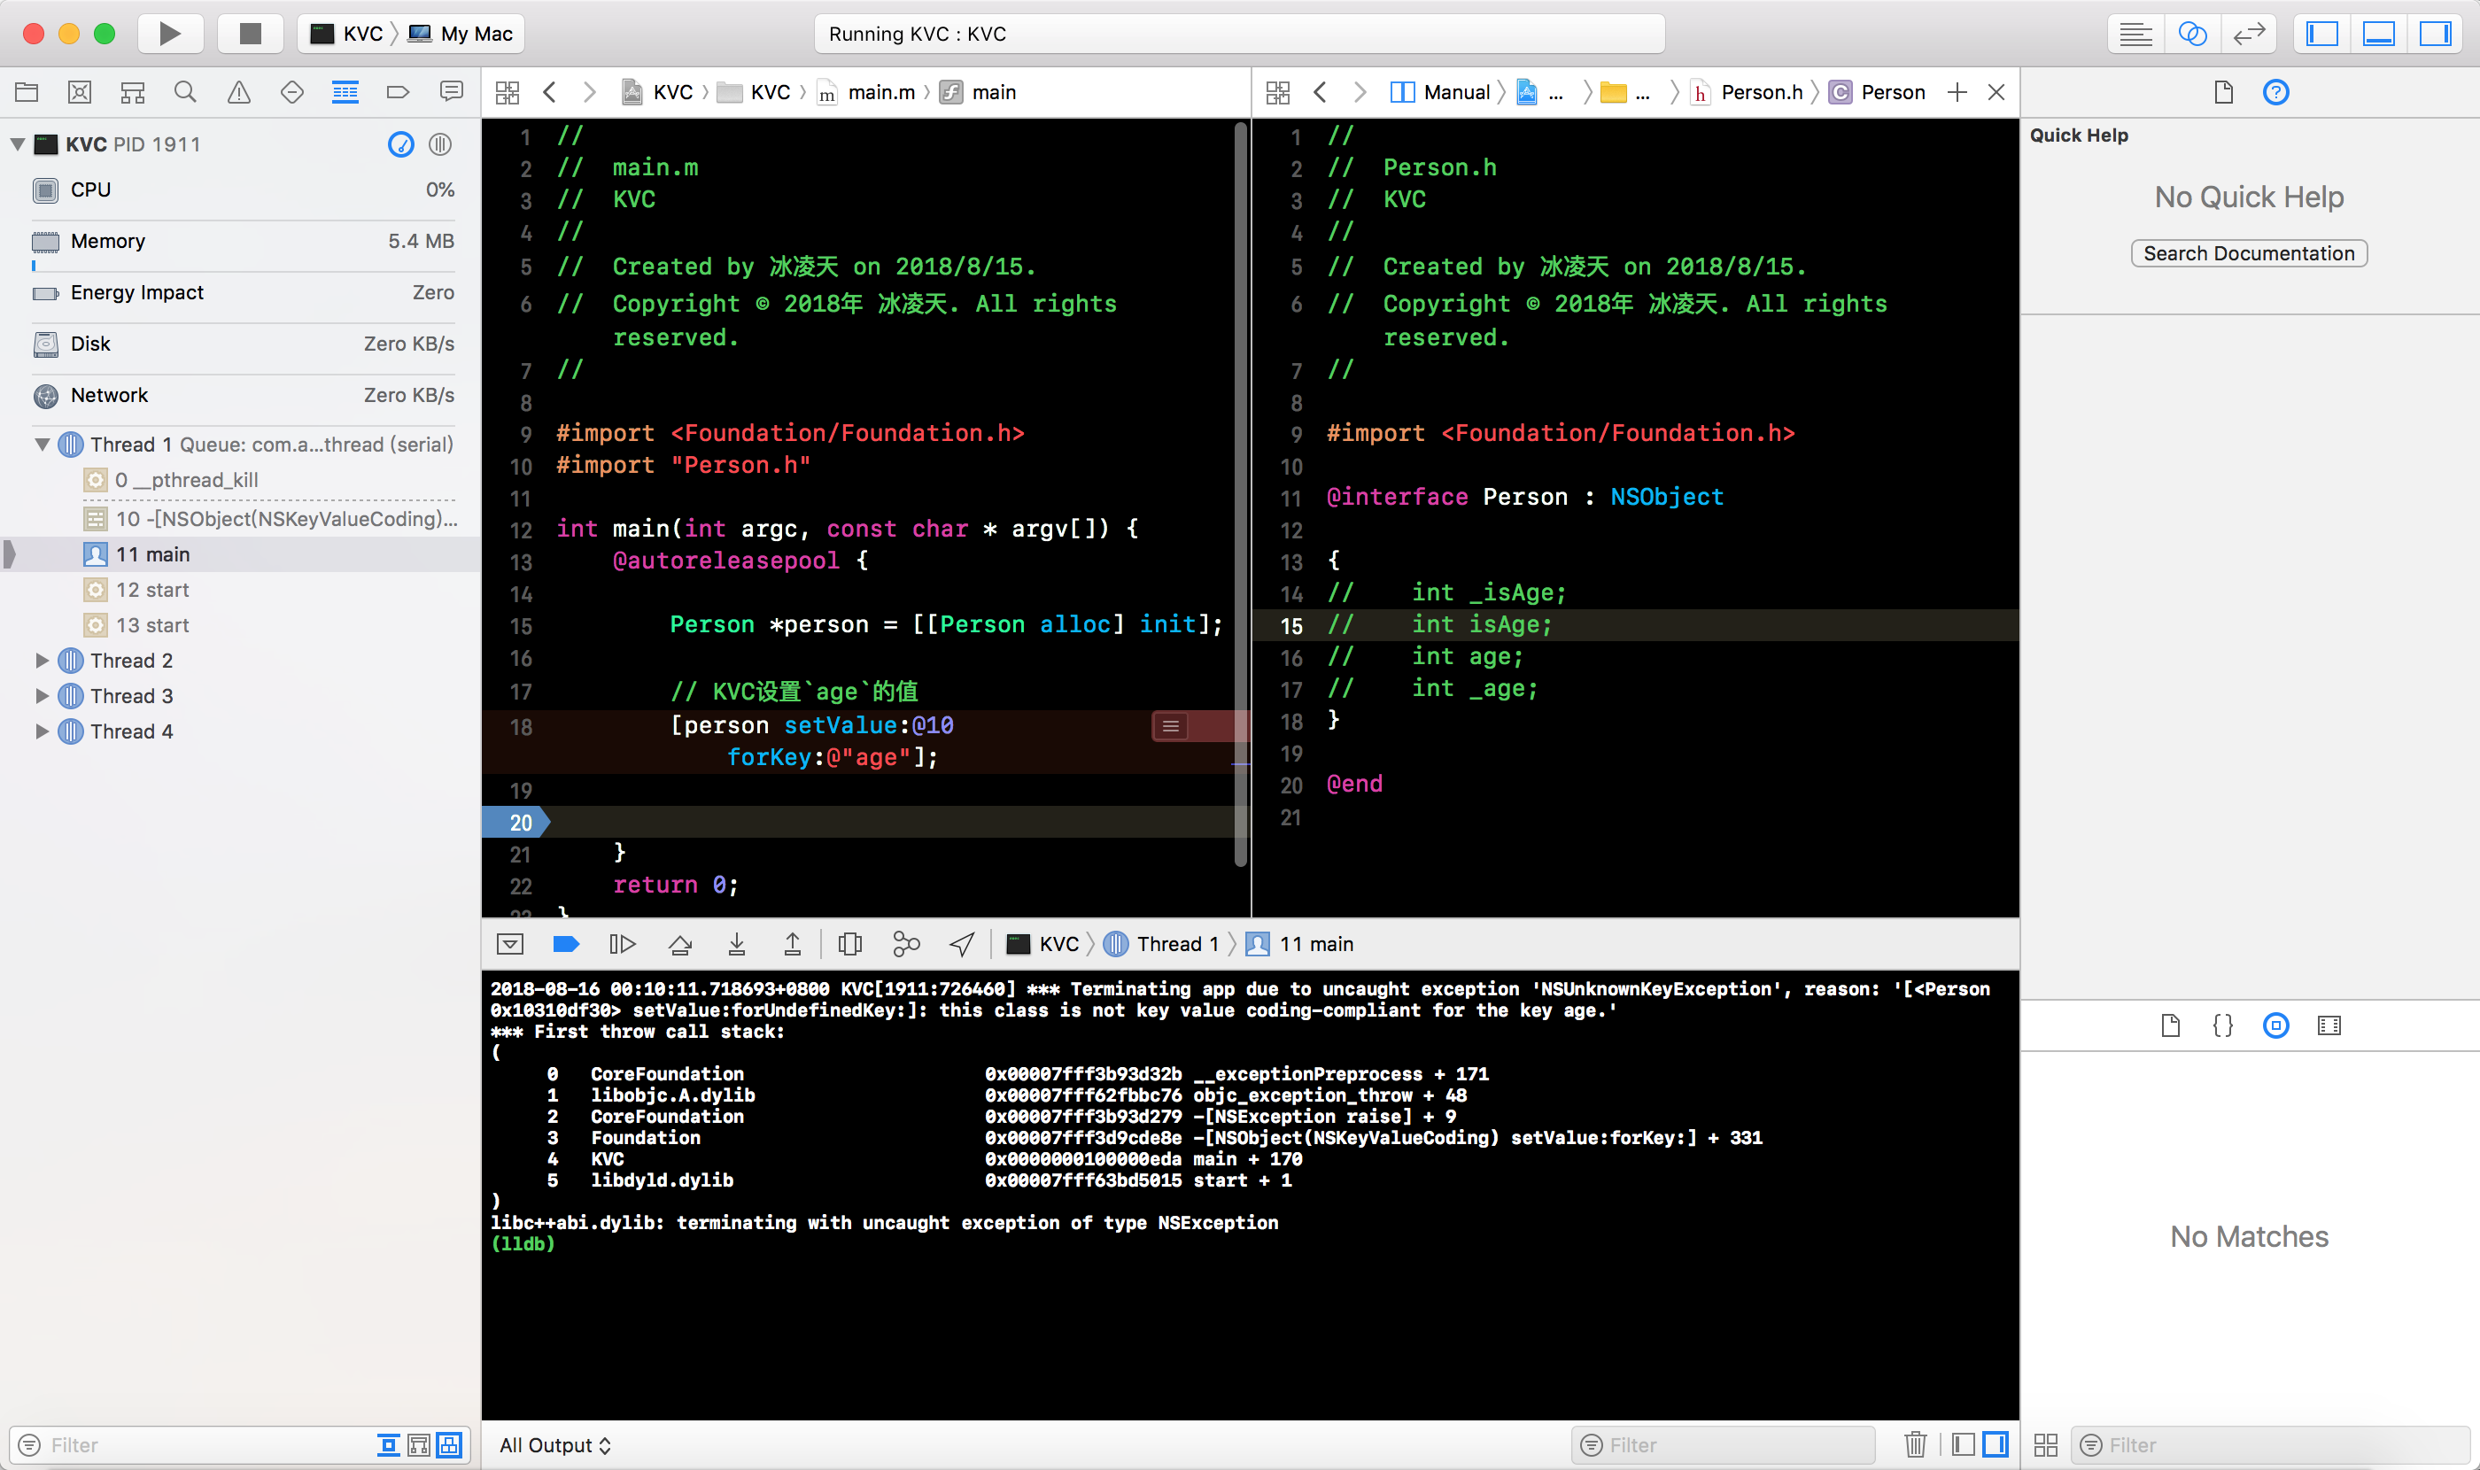Click the Step Over debug icon

[679, 944]
